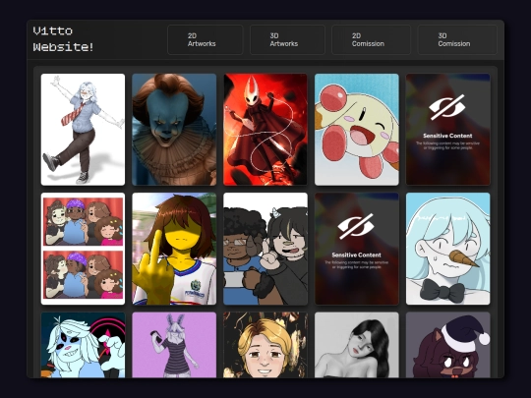This screenshot has height=398, width=531.
Task: Open the purple background bunny character artwork
Action: pyautogui.click(x=174, y=345)
